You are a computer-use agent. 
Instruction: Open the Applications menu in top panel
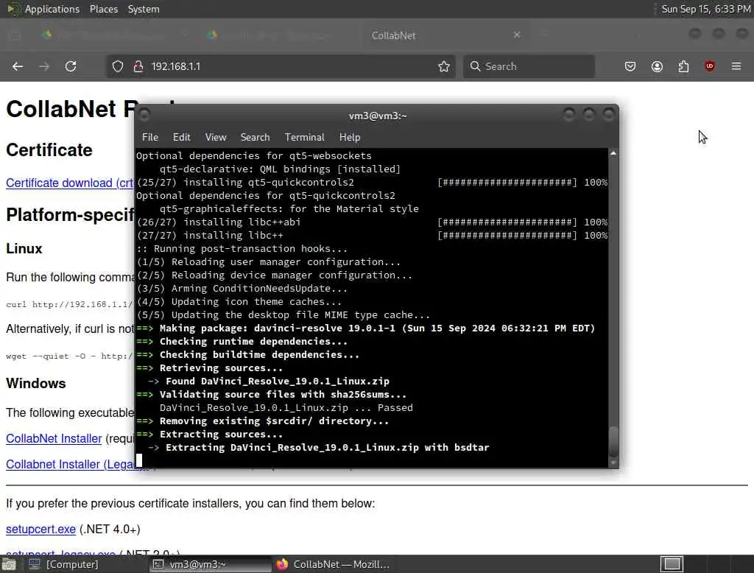point(52,9)
